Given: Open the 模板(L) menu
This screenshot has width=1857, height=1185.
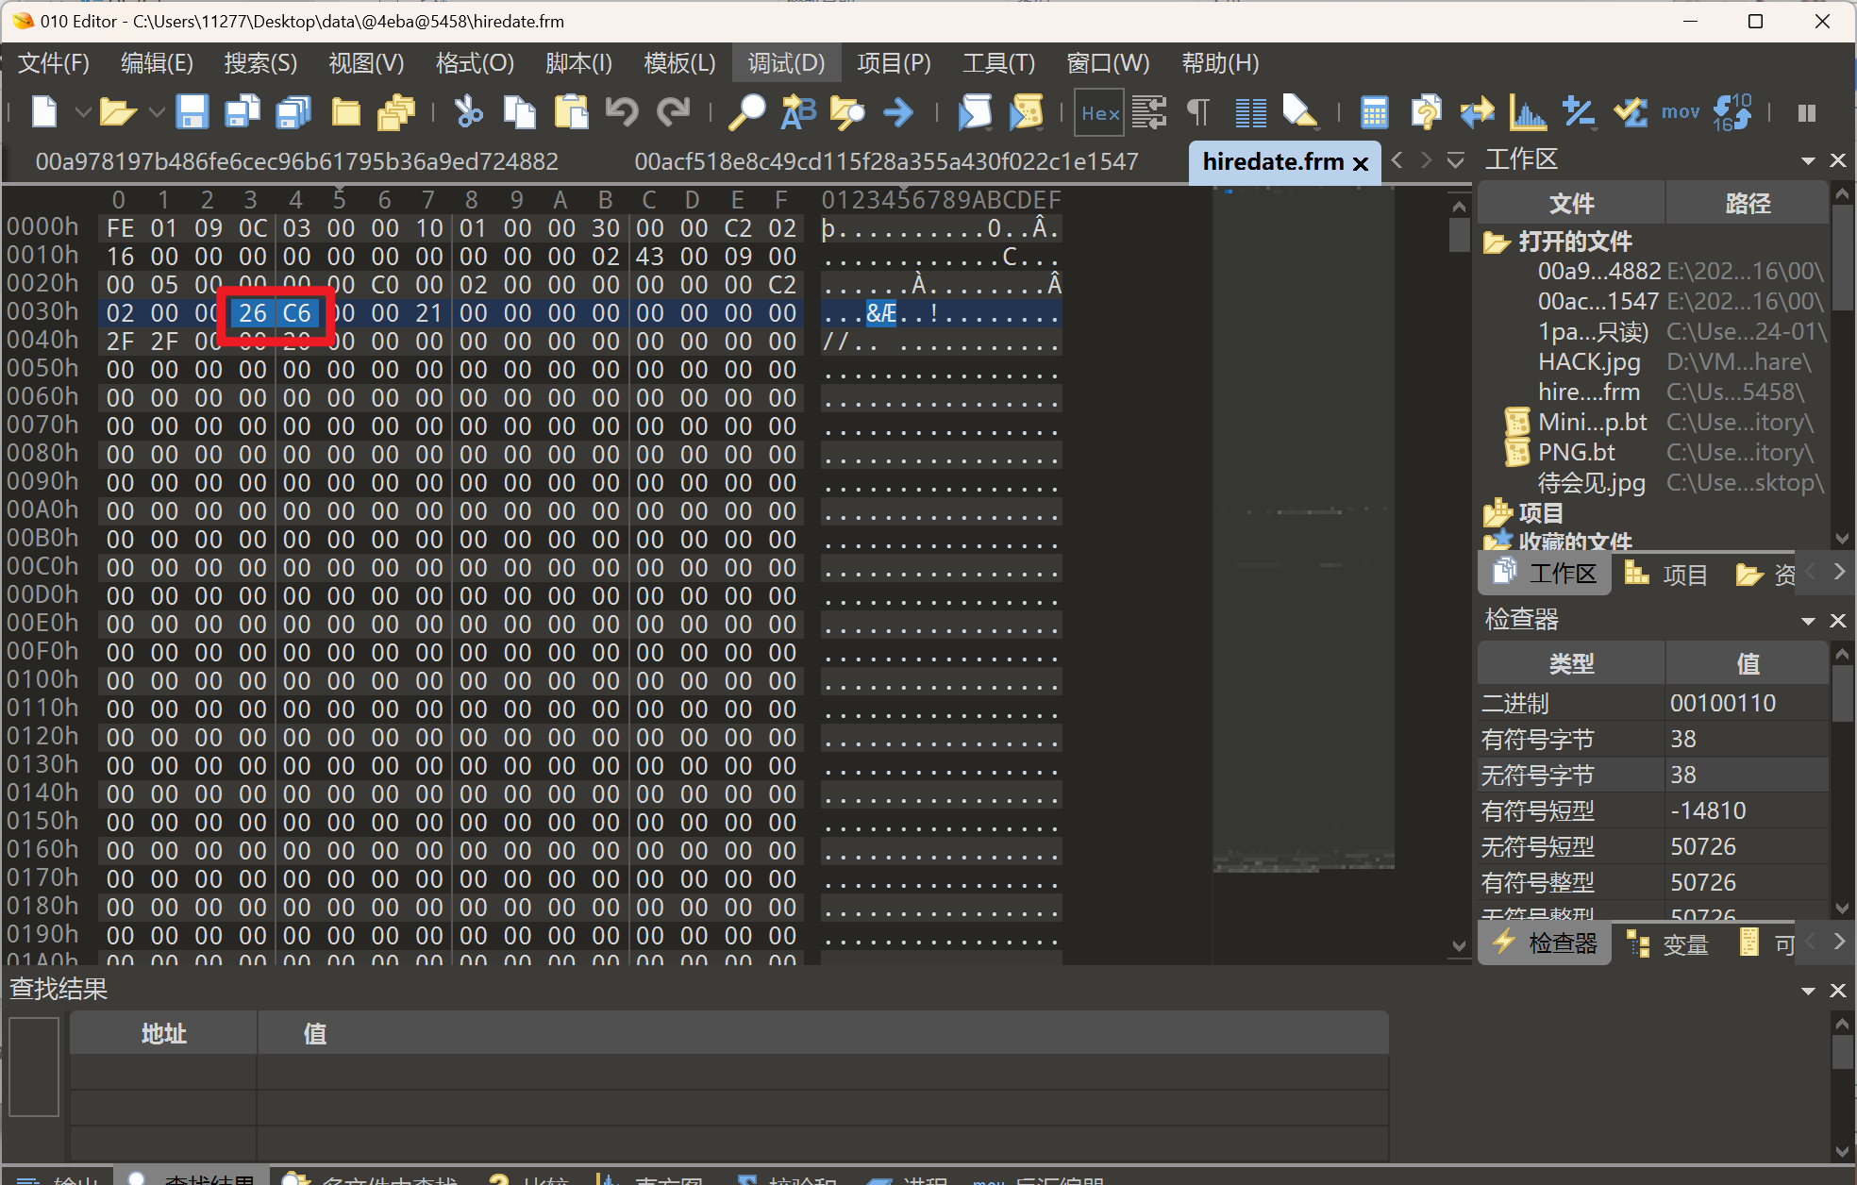Looking at the screenshot, I should (679, 63).
